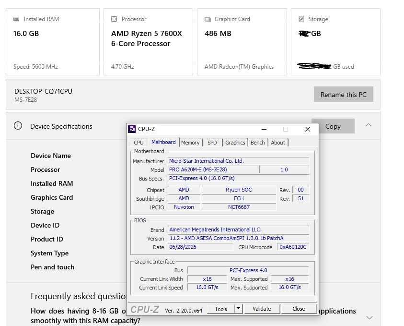The width and height of the screenshot is (404, 326).
Task: Click the Pen and touch label
Action: point(52,267)
